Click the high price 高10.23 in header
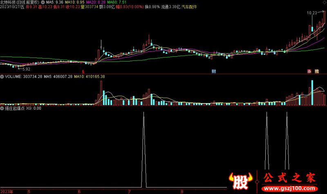 click(x=45, y=7)
